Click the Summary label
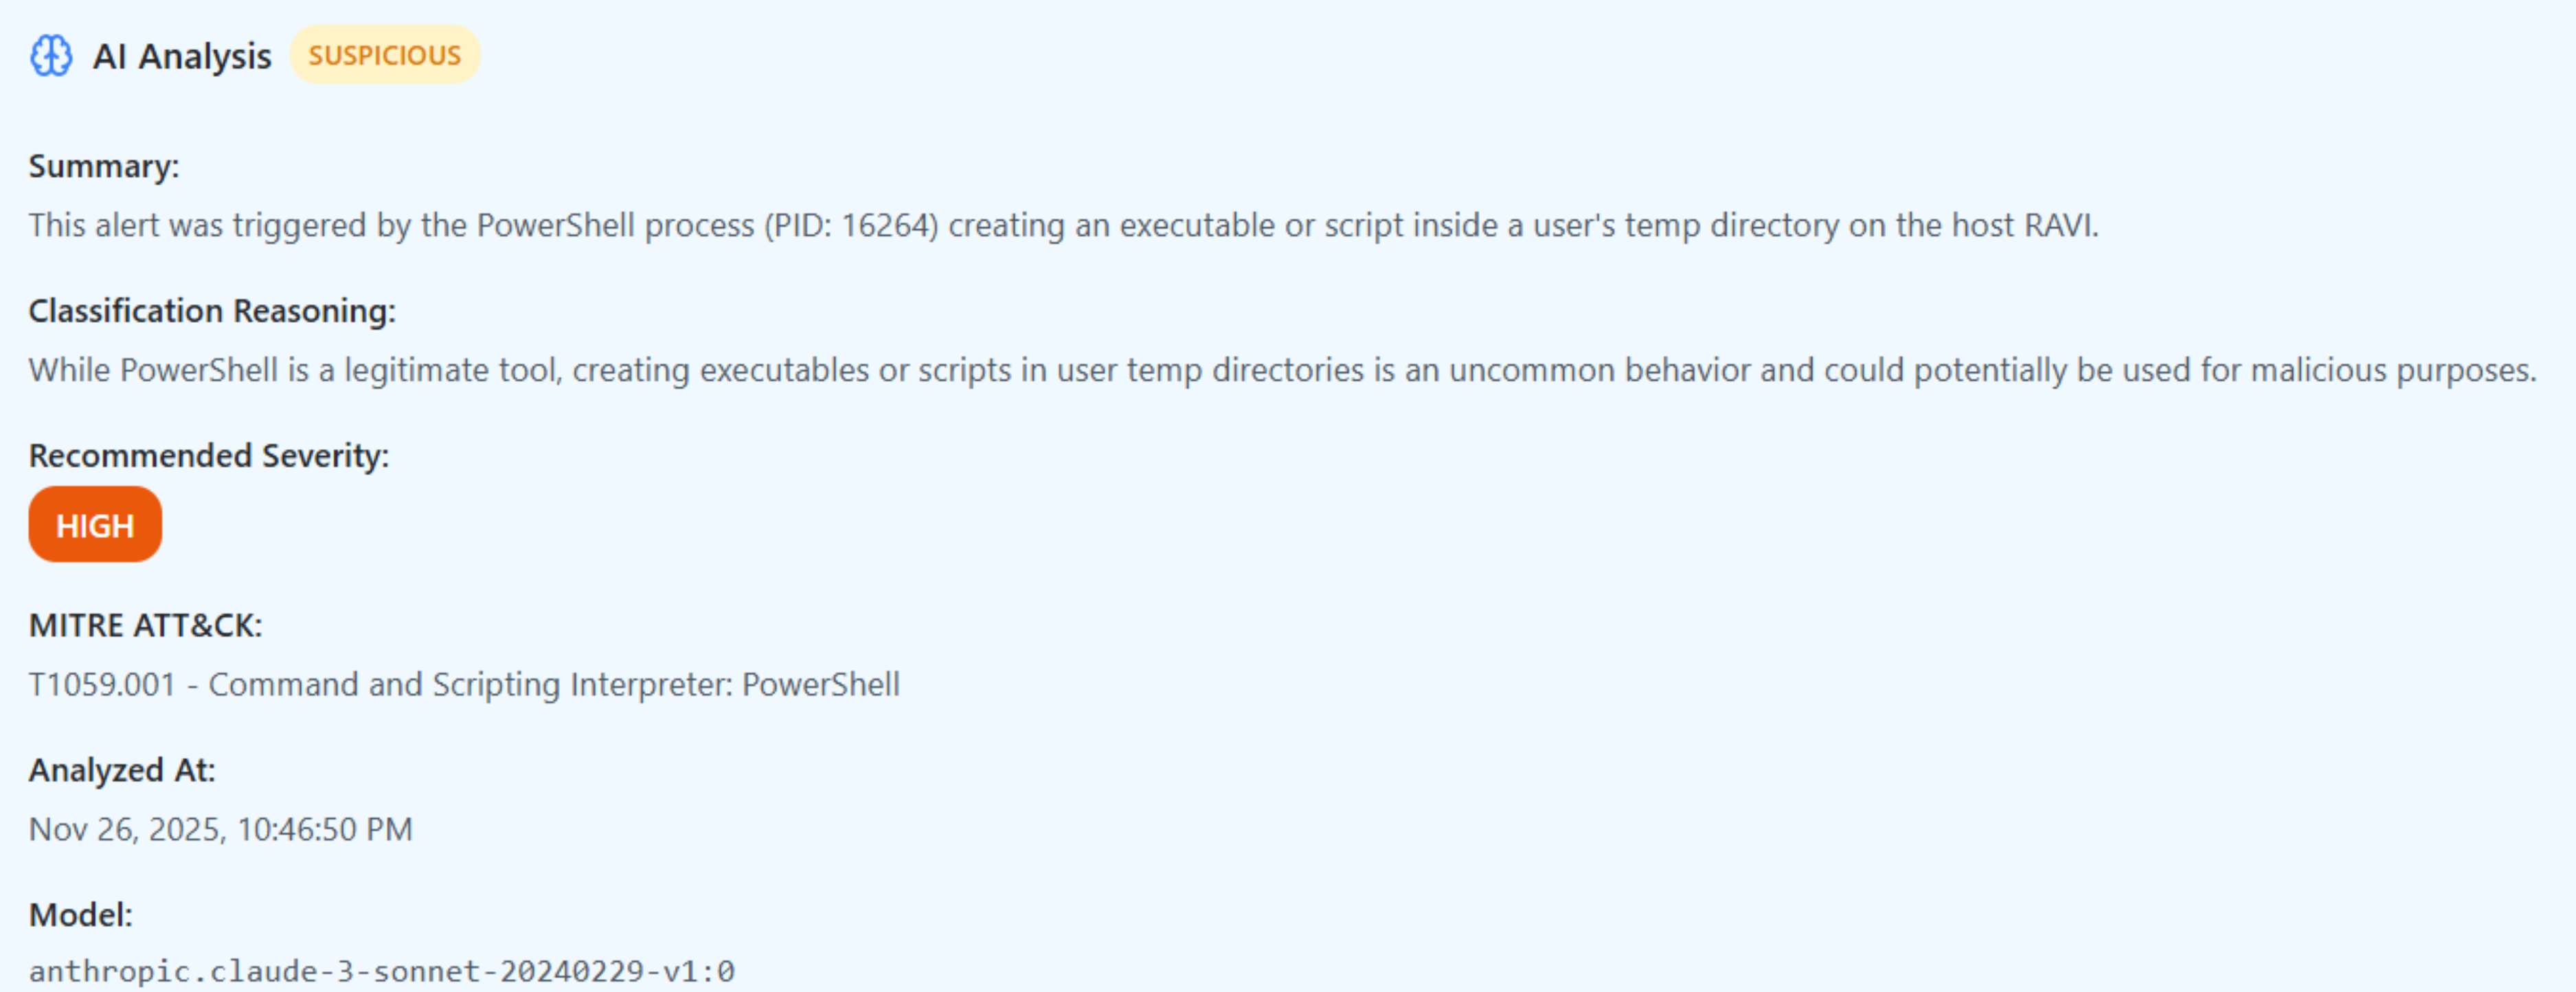 104,166
